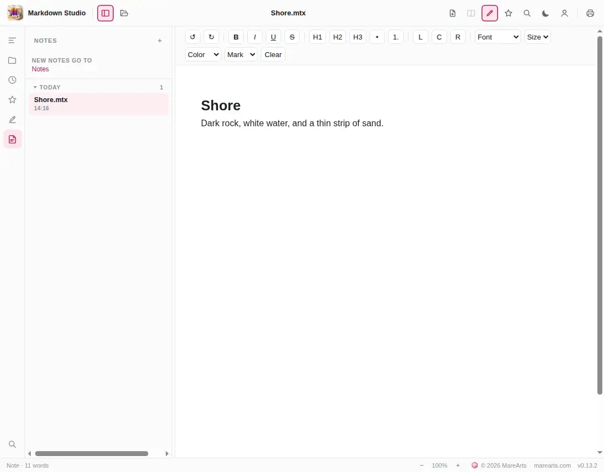Click the Notes destination folder link
Image resolution: width=604 pixels, height=472 pixels.
tap(41, 69)
